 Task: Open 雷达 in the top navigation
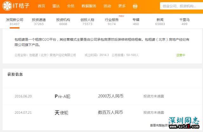click(56, 6)
